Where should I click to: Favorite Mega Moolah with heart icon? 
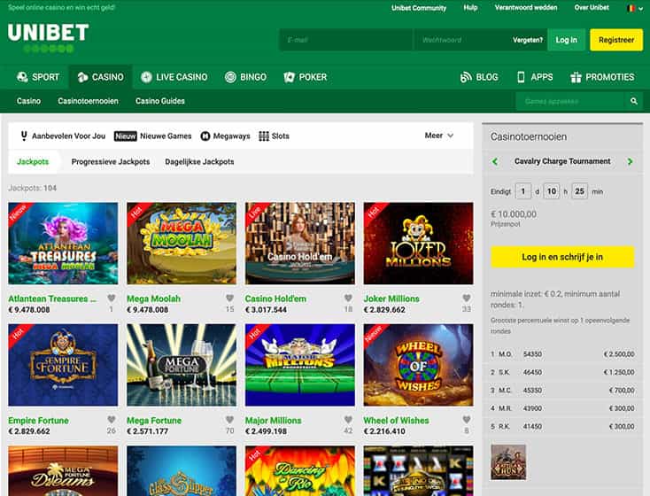point(229,298)
